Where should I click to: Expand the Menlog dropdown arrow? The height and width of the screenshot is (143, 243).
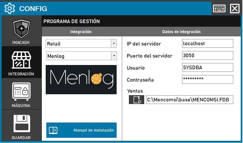(x=113, y=56)
